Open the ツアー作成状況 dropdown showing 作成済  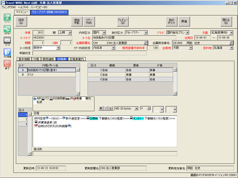113,48
